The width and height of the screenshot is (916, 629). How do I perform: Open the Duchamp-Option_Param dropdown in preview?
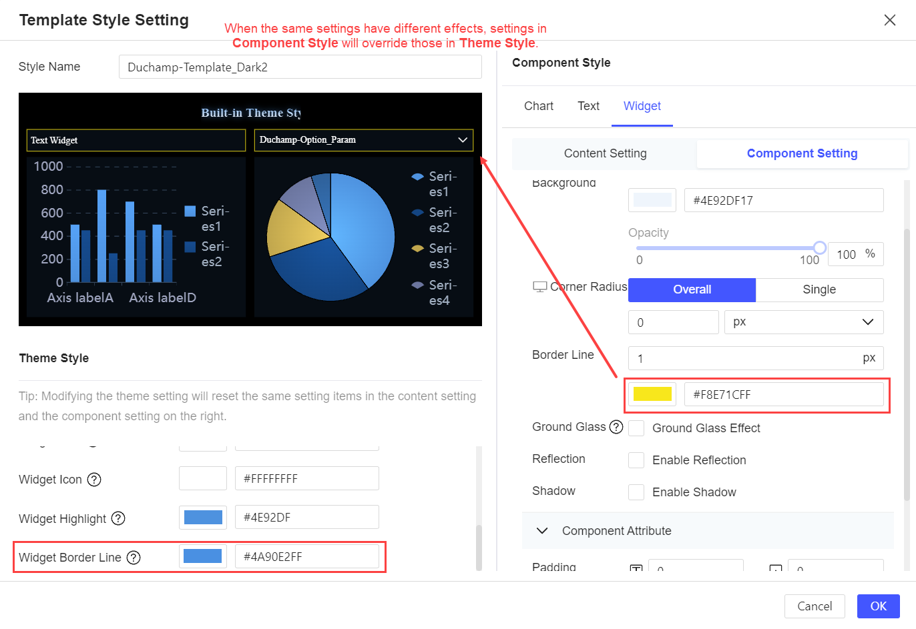click(x=364, y=140)
